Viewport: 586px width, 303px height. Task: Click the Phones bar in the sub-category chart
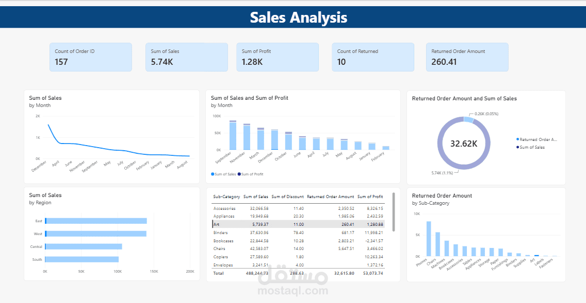coord(429,239)
